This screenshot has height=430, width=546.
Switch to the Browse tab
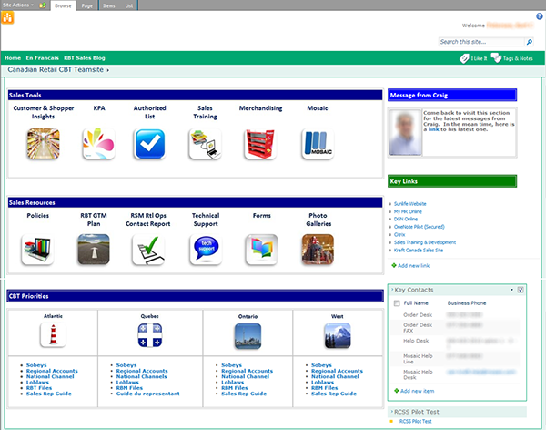point(63,5)
